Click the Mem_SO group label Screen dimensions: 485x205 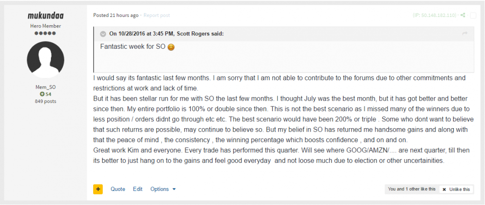46,87
